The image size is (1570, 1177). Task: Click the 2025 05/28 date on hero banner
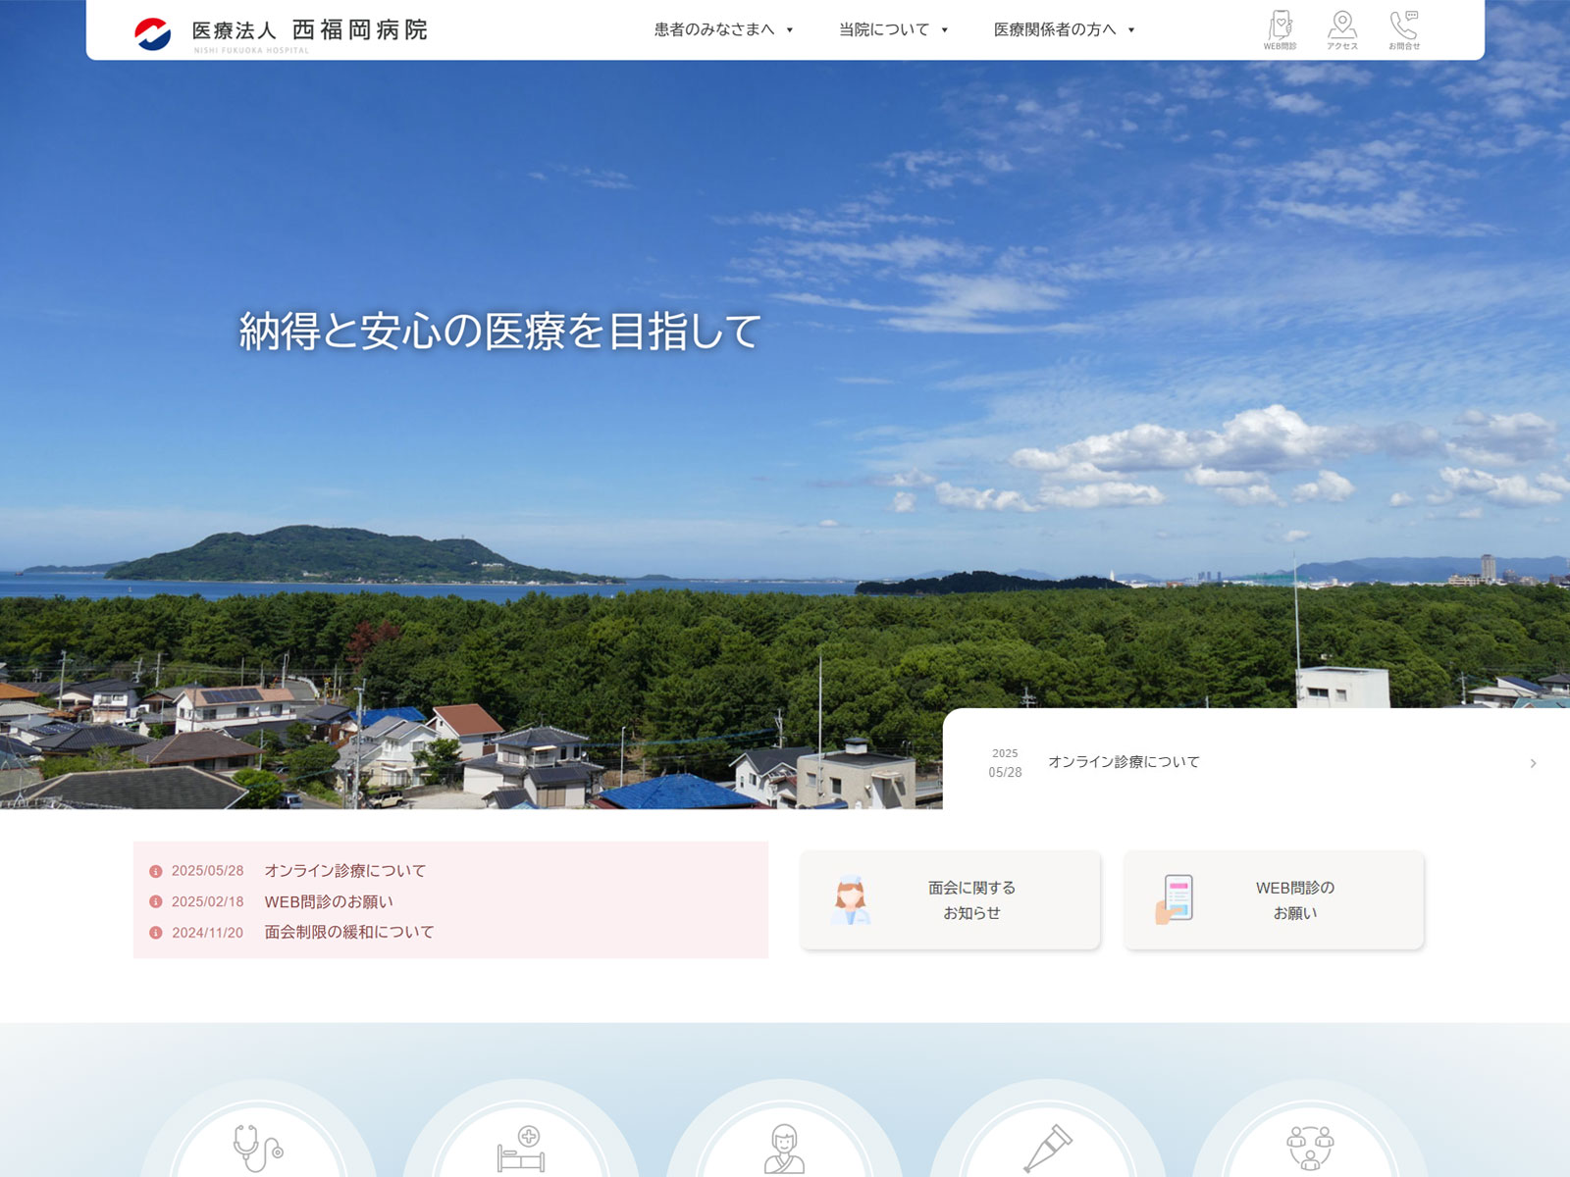coord(1005,763)
